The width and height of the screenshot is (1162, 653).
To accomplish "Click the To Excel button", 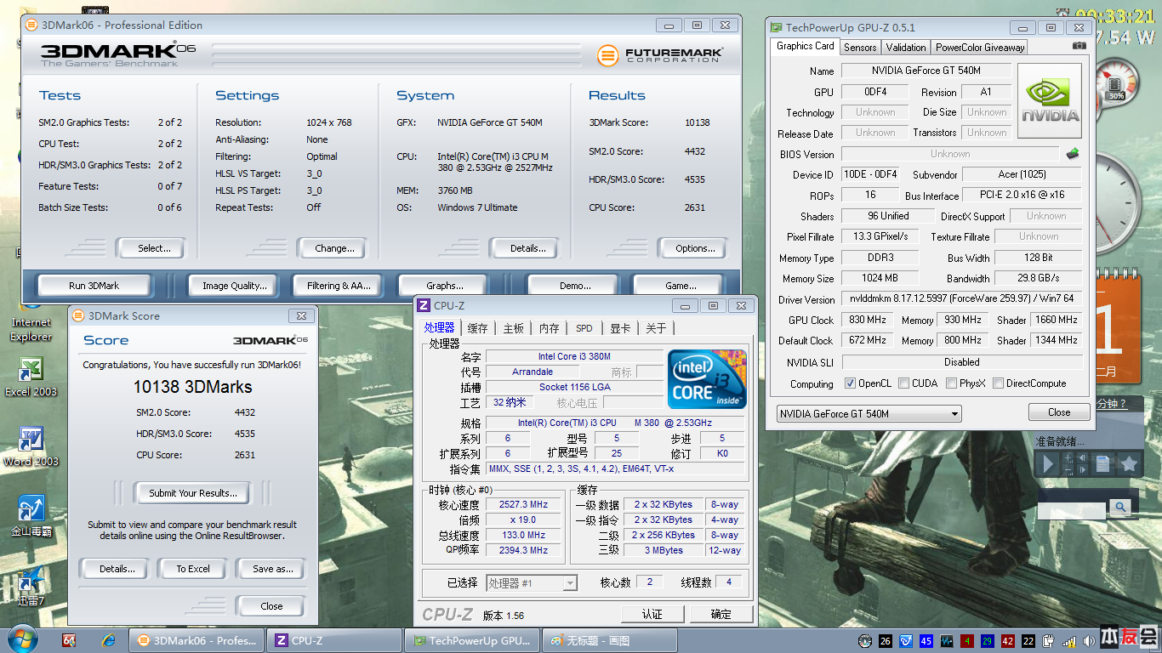I will tap(193, 569).
